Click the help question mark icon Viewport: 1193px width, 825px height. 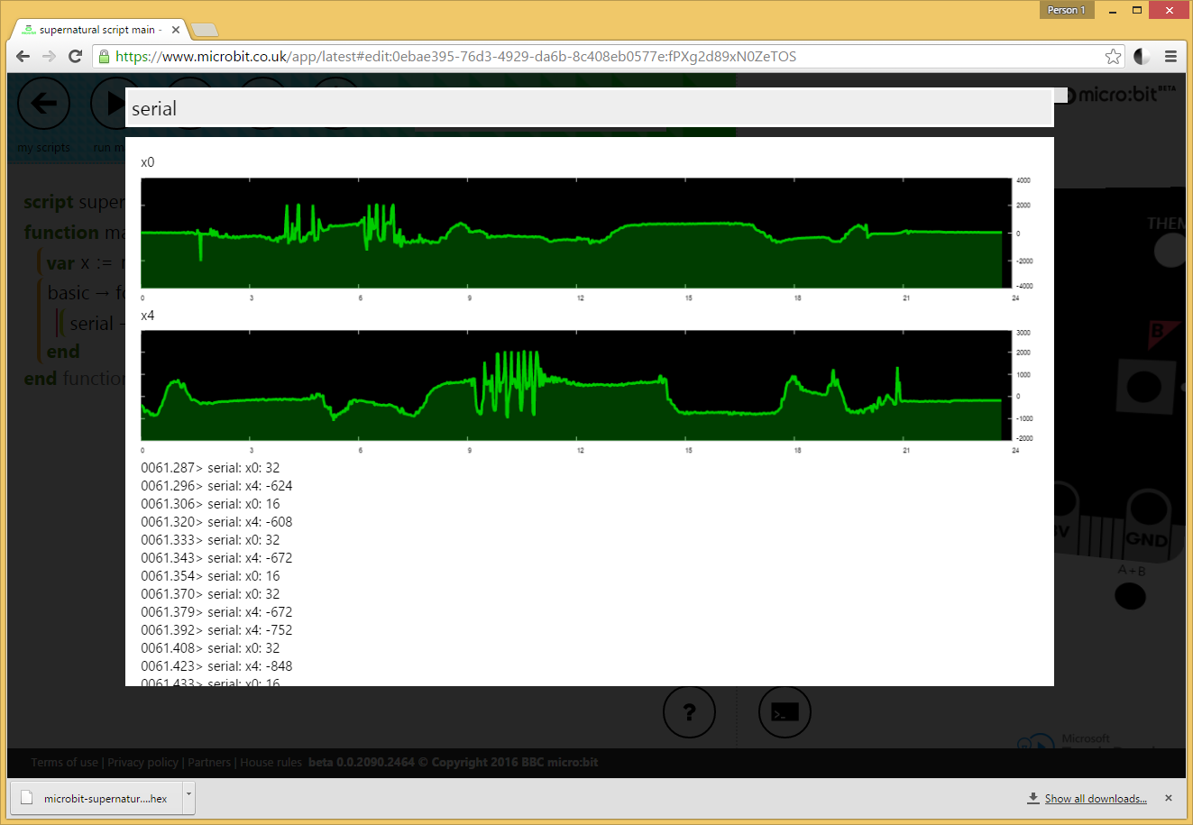pos(689,712)
